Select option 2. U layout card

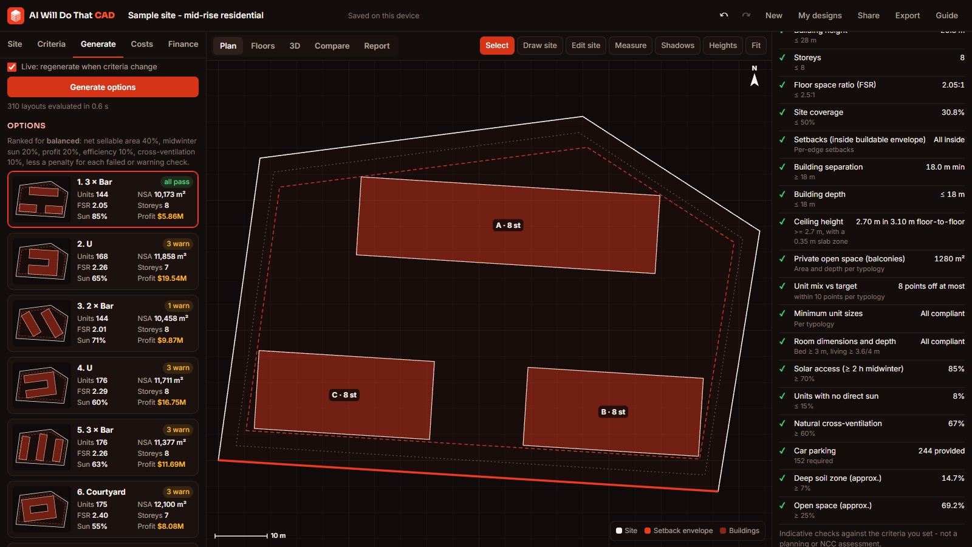point(103,261)
